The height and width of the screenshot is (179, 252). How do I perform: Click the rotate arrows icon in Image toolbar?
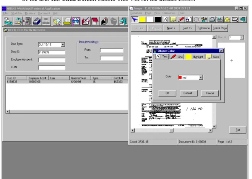coord(196,20)
